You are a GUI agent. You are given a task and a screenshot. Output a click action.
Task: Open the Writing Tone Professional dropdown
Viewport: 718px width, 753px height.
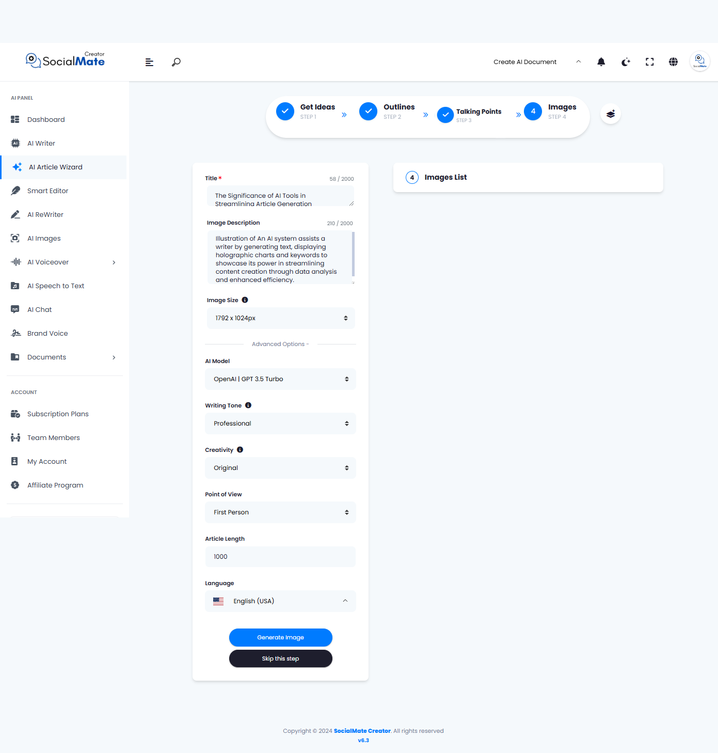281,423
